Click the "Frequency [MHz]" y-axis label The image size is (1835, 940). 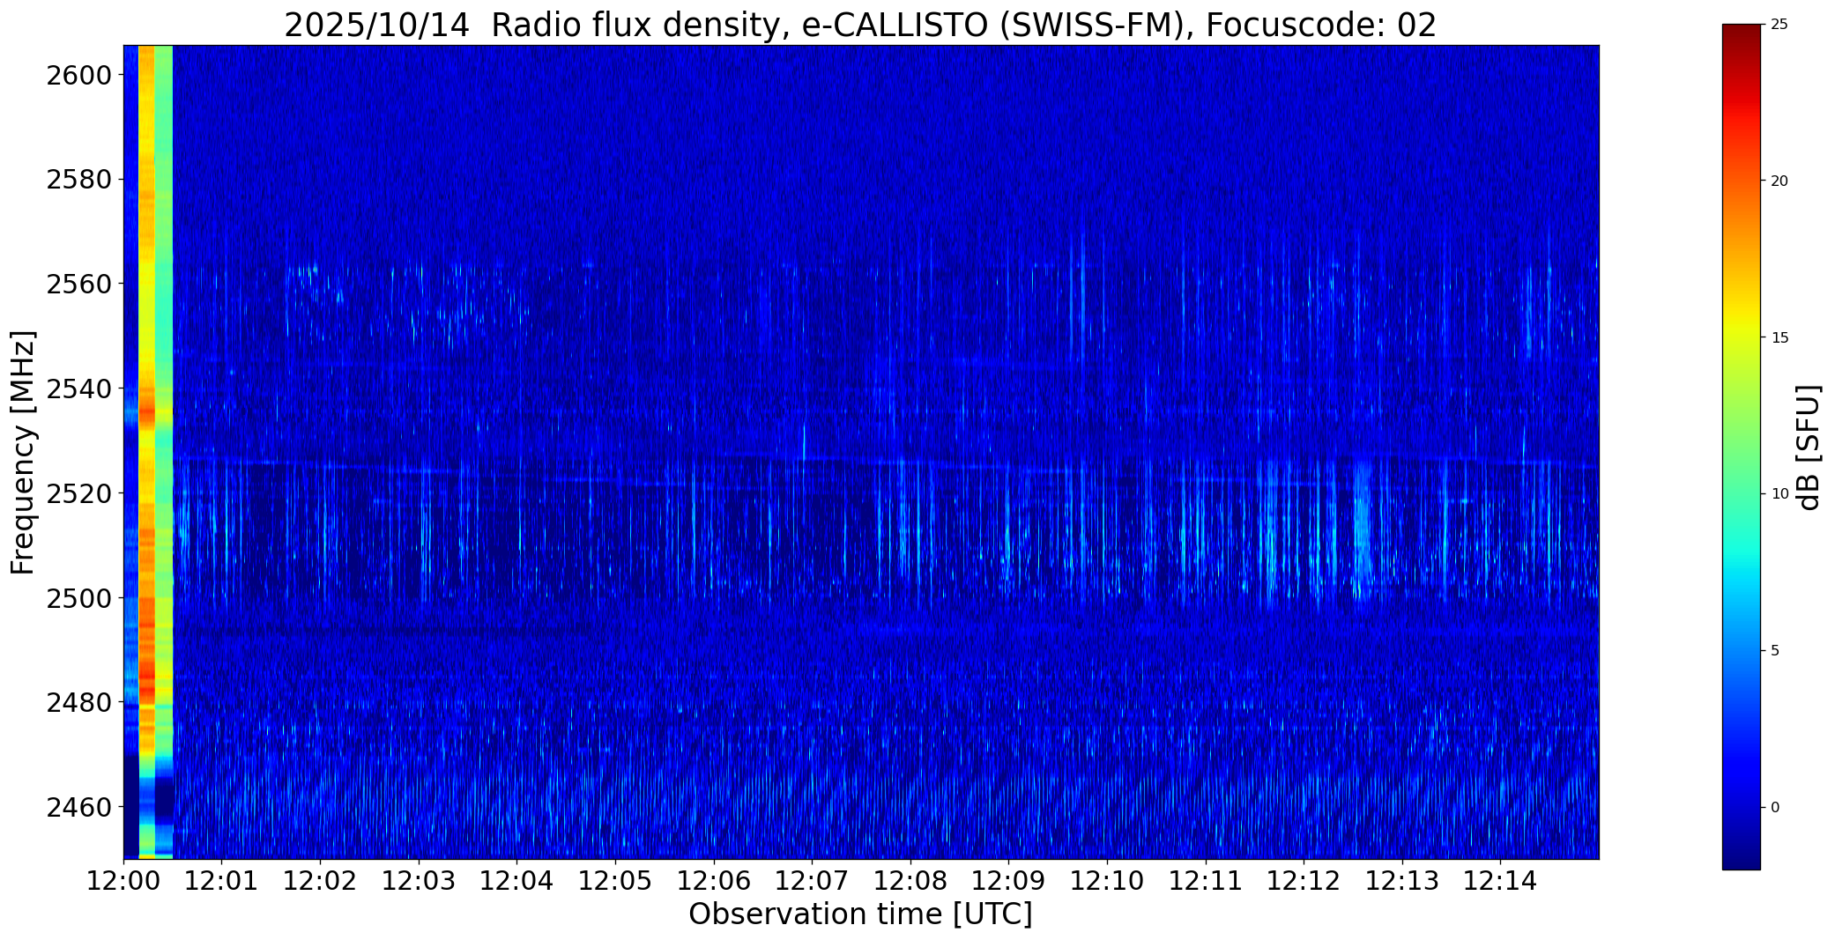click(x=23, y=452)
